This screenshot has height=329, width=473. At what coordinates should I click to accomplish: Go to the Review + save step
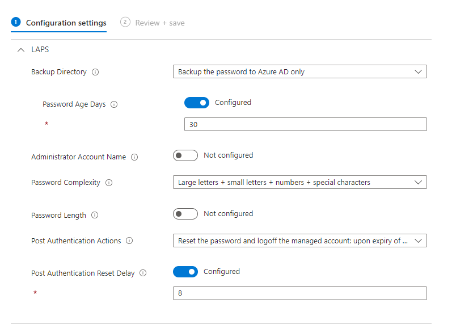point(159,23)
